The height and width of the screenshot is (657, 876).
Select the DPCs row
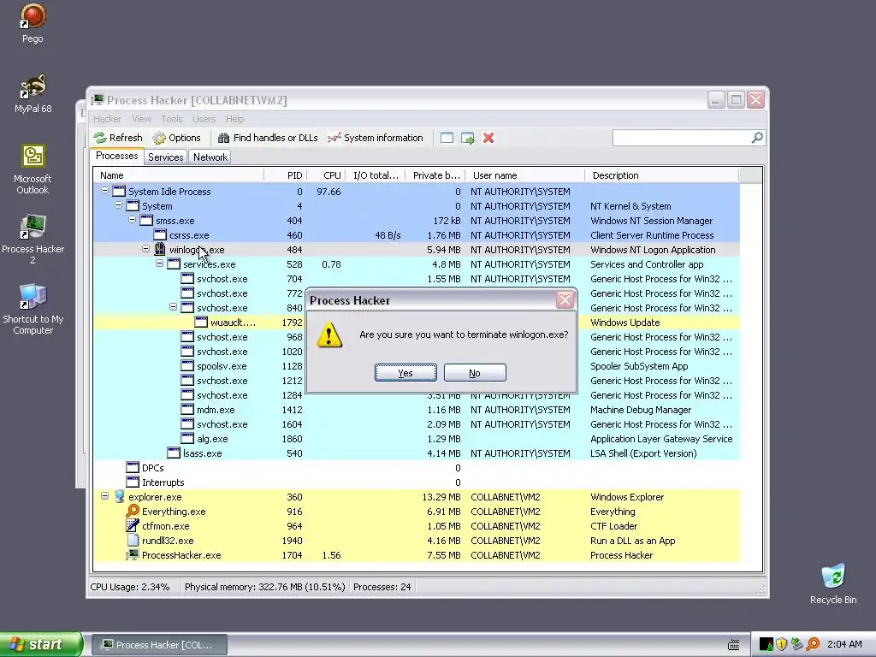(417, 468)
